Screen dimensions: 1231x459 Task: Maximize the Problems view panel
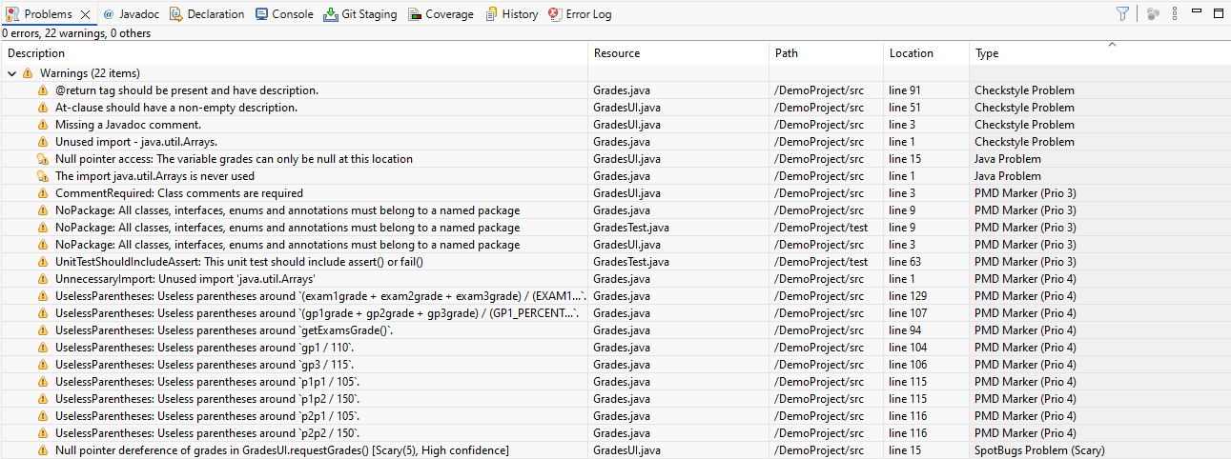tap(1218, 12)
